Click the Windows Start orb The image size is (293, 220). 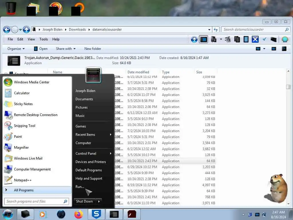(x=8, y=214)
